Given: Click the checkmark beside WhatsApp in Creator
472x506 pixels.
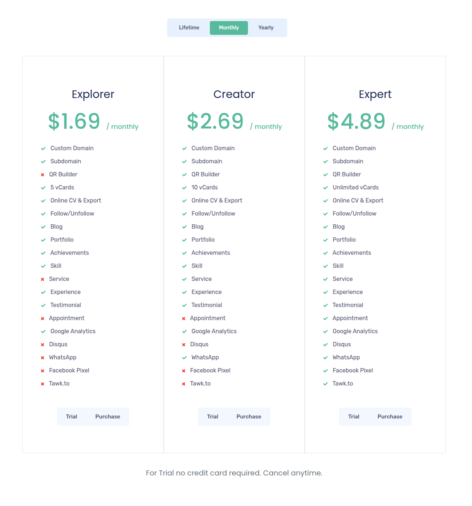Looking at the screenshot, I should click(184, 358).
